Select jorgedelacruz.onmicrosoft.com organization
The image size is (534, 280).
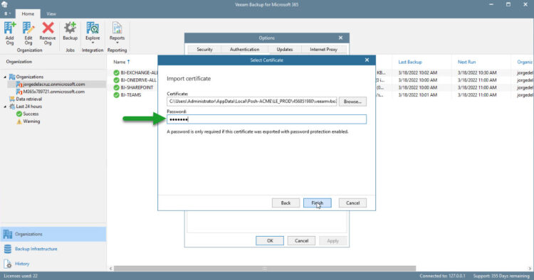click(x=54, y=85)
